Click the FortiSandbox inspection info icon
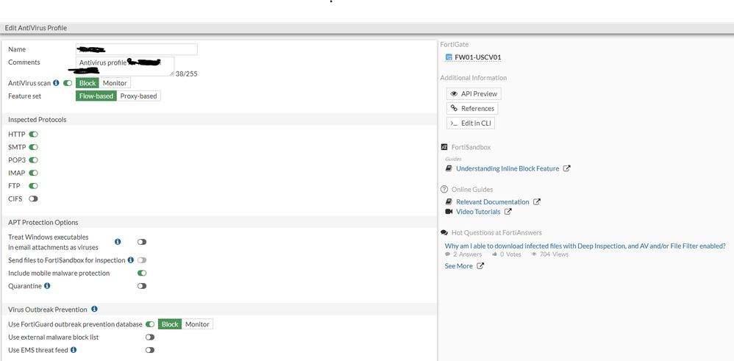Viewport: 734px width, 361px height. (131, 260)
